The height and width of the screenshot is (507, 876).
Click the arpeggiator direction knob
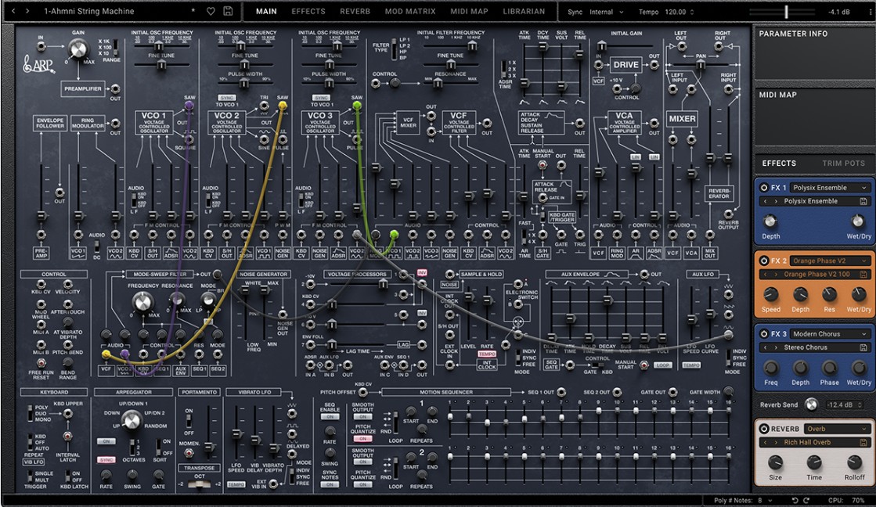[132, 420]
